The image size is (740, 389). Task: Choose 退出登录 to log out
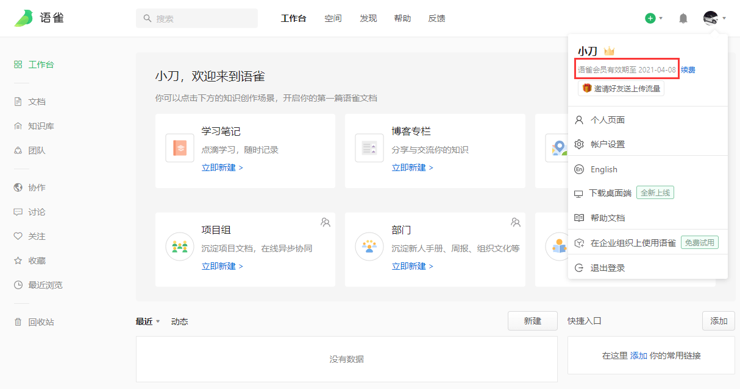(x=607, y=268)
